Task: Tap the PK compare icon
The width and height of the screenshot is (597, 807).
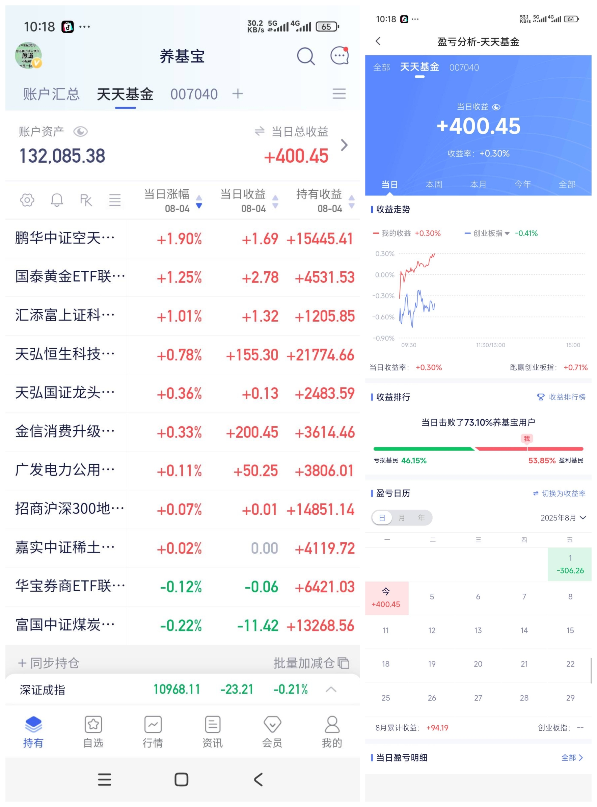Action: coord(86,200)
